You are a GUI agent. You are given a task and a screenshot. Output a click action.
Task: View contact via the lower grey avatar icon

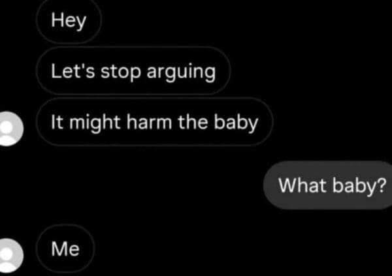point(10,255)
